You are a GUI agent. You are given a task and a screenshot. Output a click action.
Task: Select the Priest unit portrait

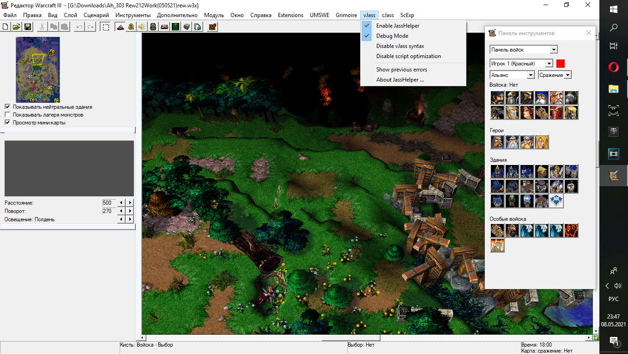512,112
